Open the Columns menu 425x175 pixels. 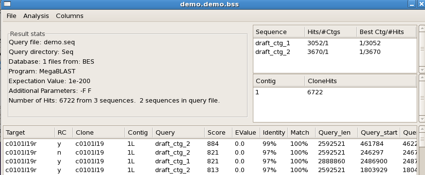point(70,16)
